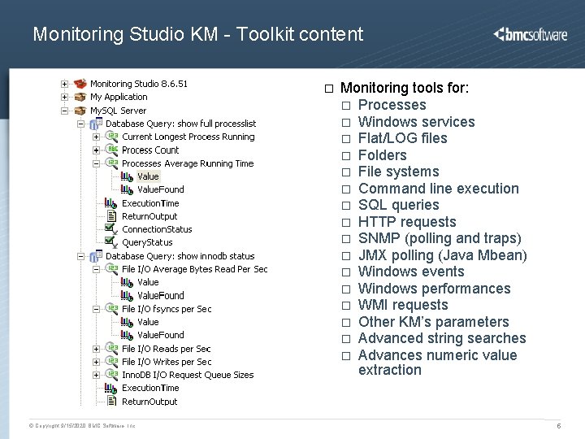Select Value under Processes Average Running Time
Image resolution: width=585 pixels, height=439 pixels.
point(148,176)
